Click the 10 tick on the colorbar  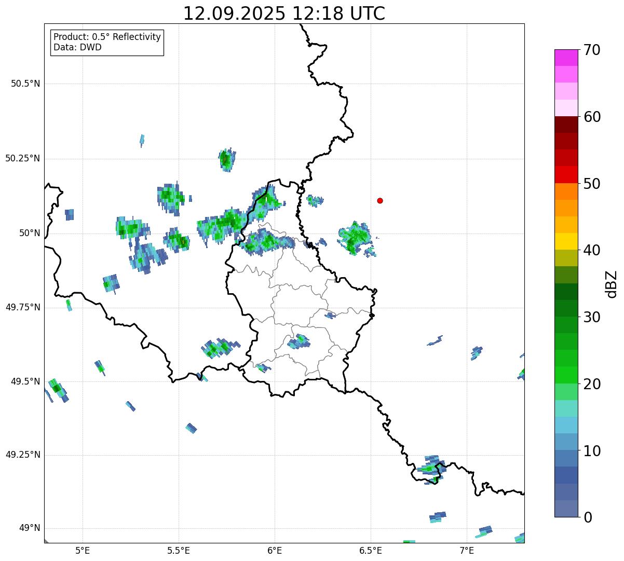[x=592, y=451]
